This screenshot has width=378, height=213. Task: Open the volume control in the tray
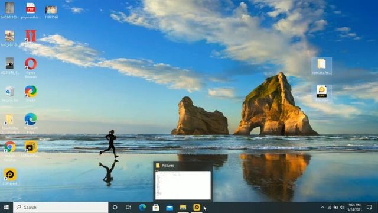(342, 208)
